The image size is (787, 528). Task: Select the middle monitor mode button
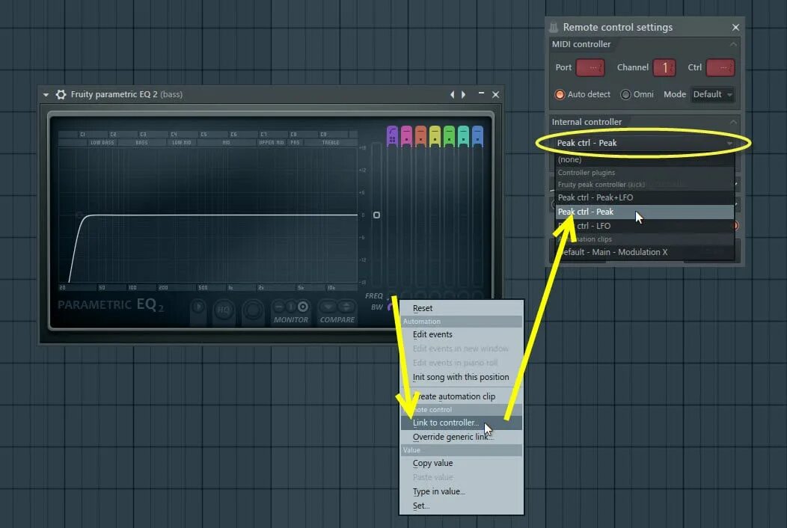tap(291, 306)
